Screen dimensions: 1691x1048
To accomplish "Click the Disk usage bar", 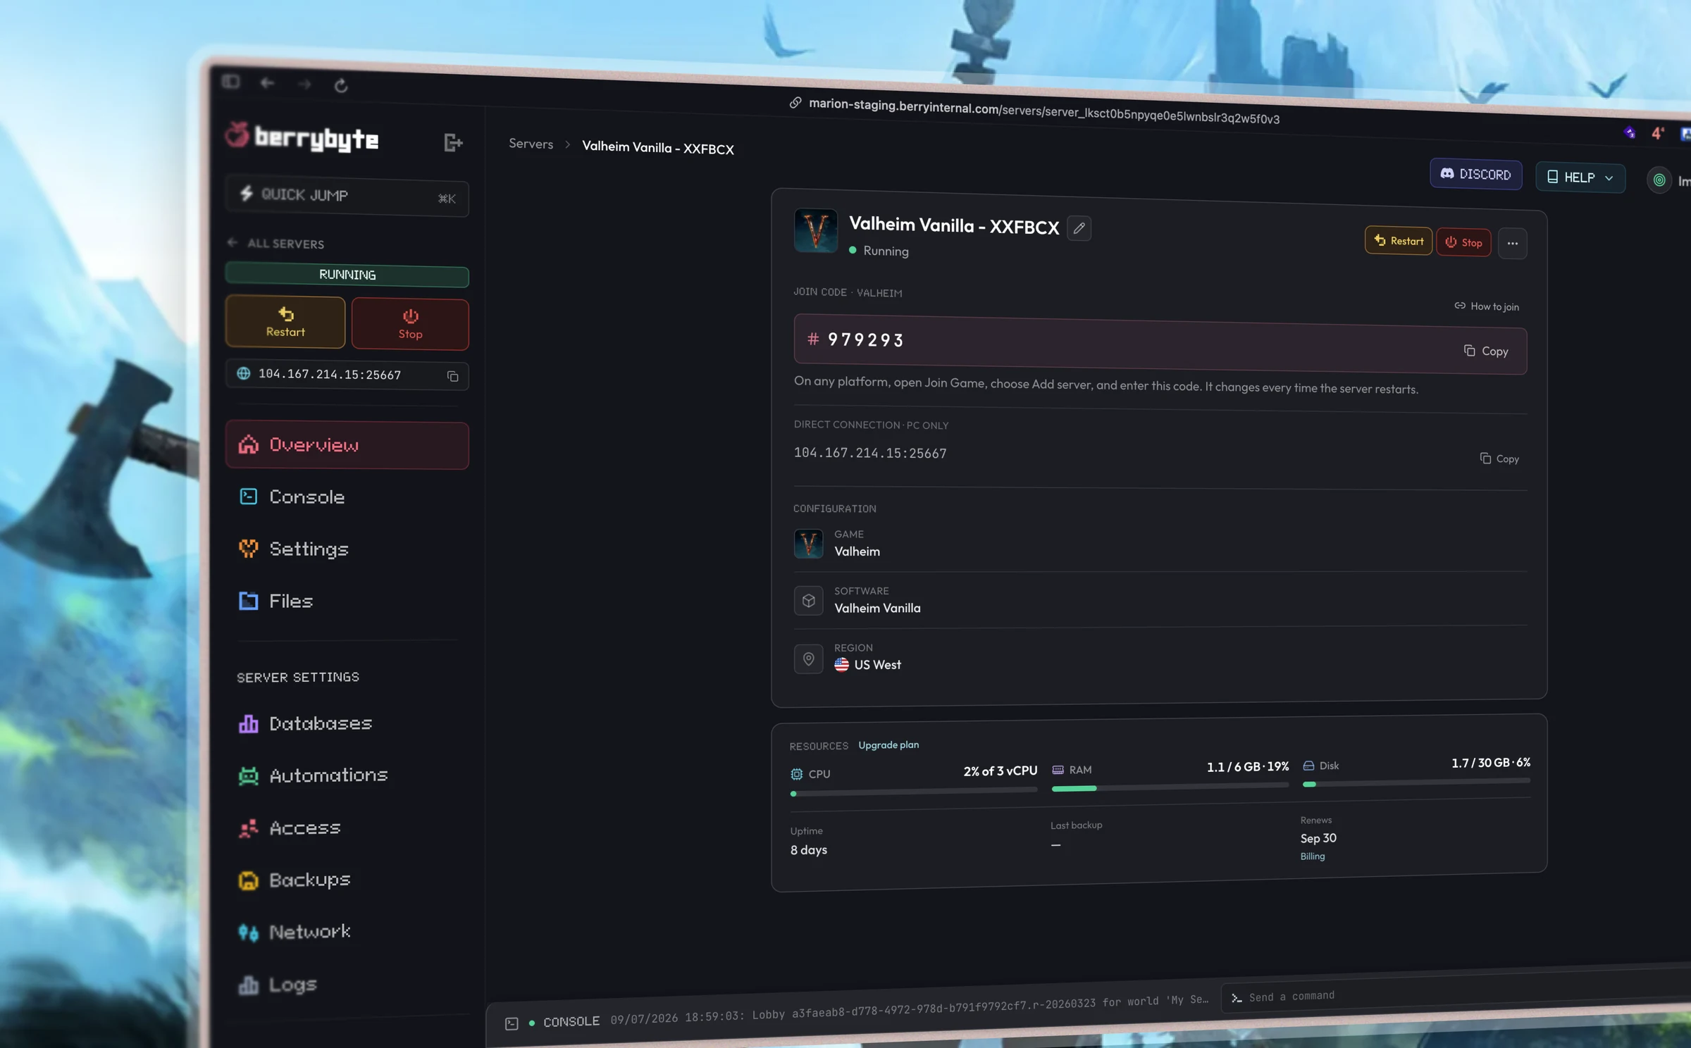I will point(1416,782).
